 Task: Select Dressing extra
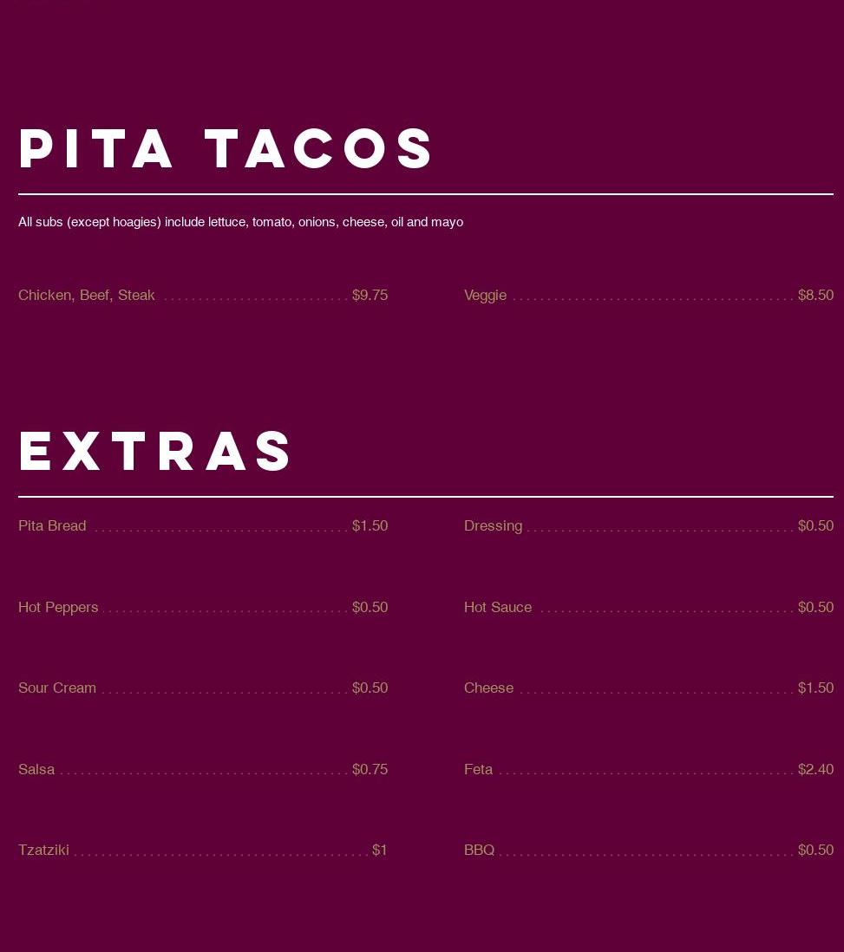coord(493,525)
